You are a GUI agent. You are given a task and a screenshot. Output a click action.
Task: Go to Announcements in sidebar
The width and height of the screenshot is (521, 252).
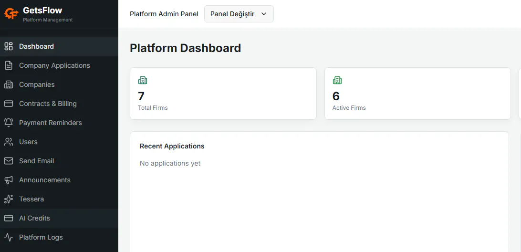pos(59,180)
